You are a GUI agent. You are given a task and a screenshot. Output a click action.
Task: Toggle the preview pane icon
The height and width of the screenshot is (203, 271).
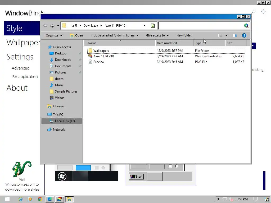pyautogui.click(x=234, y=35)
